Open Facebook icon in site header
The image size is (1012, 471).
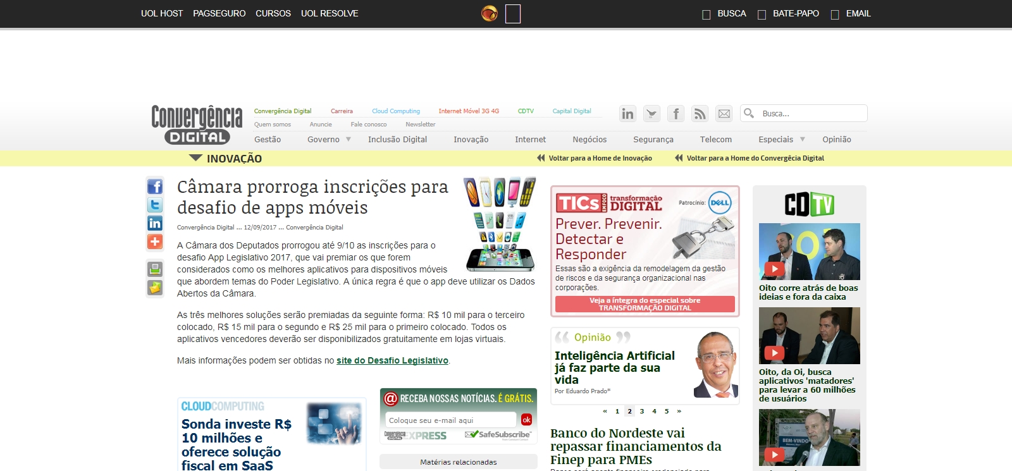point(676,114)
